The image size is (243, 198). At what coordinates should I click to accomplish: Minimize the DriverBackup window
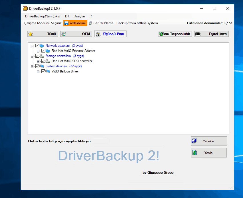click(x=202, y=8)
